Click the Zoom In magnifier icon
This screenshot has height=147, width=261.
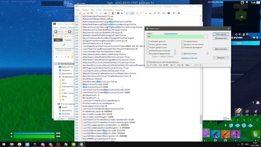tap(155, 13)
